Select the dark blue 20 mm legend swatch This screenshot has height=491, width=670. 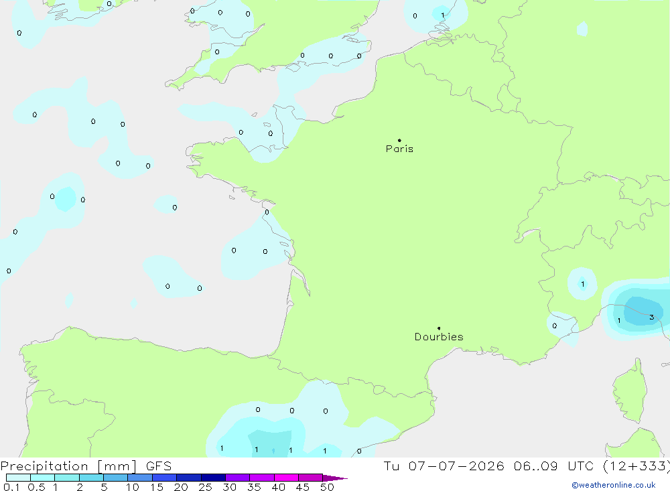coord(188,478)
